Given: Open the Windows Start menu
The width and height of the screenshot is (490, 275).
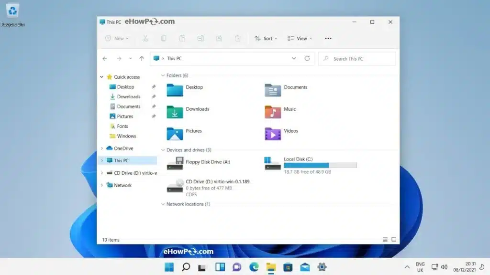Looking at the screenshot, I should click(x=169, y=267).
